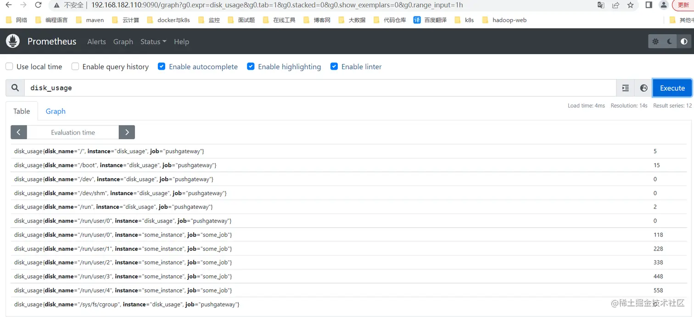Select the /run/user/3 some_instance row
This screenshot has width=694, height=317.
click(349, 276)
